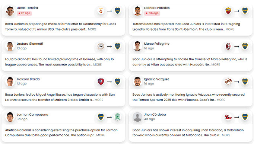Open MORE link on Marco Pellegrino story
Image resolution: width=257 pixels, height=144 pixels.
216,64
